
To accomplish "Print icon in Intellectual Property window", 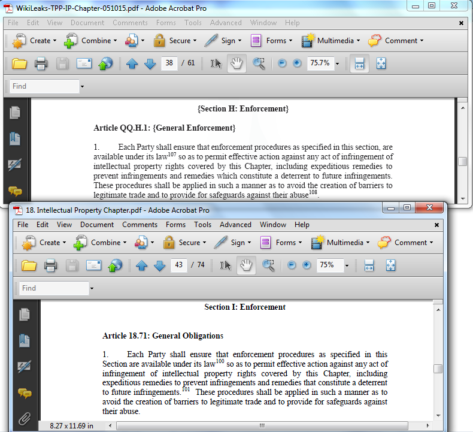I will pos(50,265).
